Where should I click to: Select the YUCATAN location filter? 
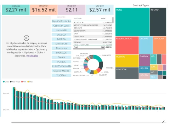(x=61, y=75)
